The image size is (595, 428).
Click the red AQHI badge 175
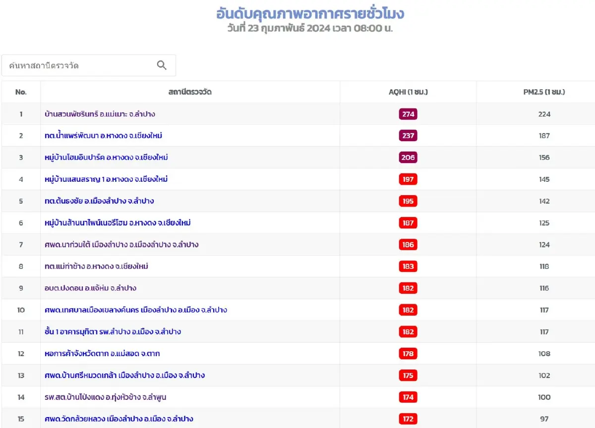(408, 375)
